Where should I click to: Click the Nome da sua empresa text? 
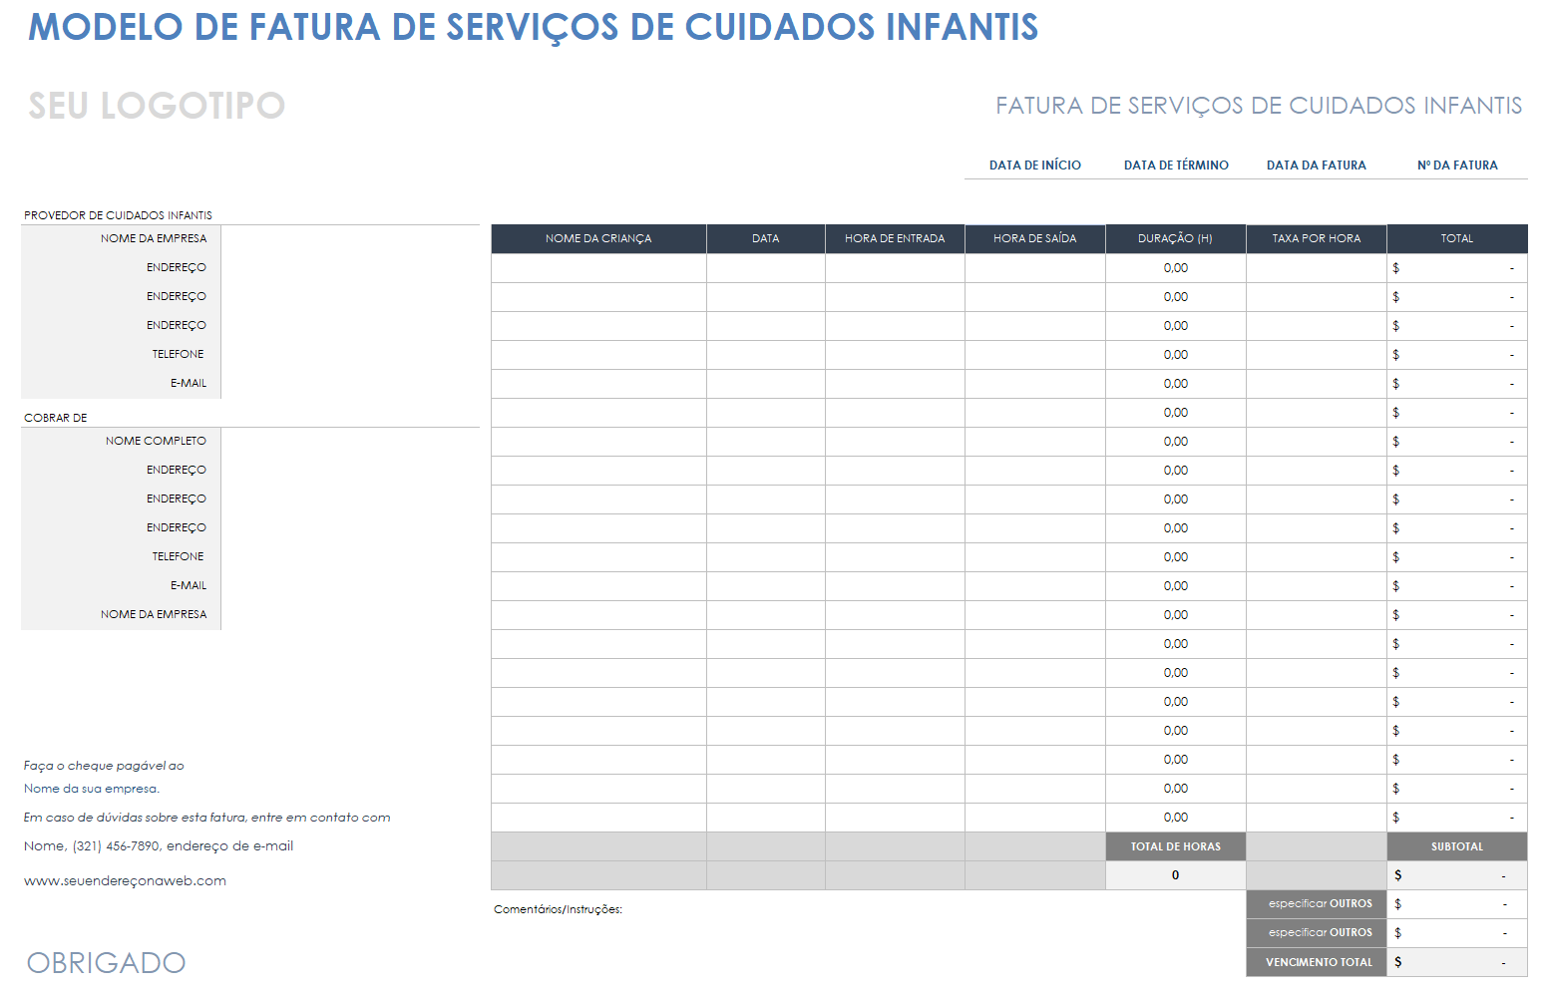click(x=92, y=789)
